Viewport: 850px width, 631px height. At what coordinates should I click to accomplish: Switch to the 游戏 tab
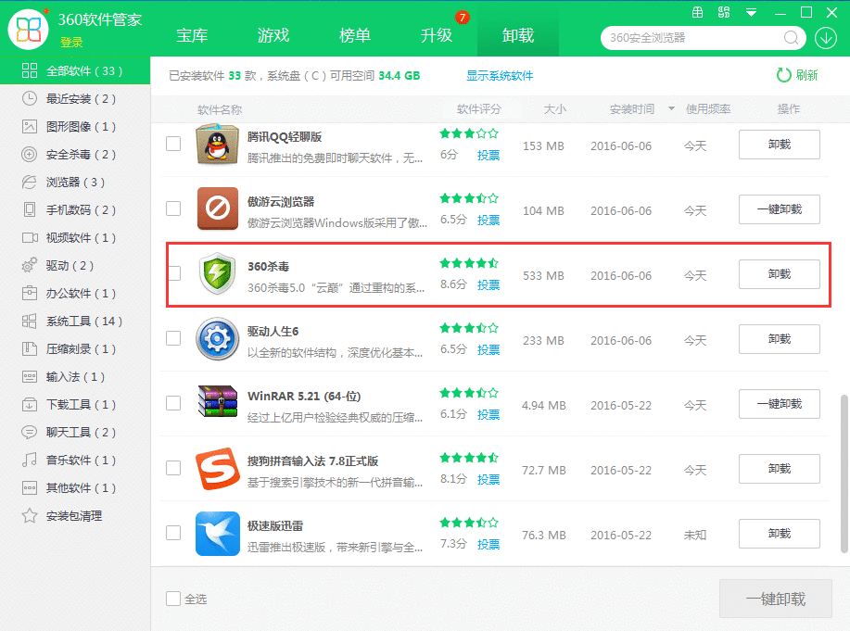tap(273, 35)
